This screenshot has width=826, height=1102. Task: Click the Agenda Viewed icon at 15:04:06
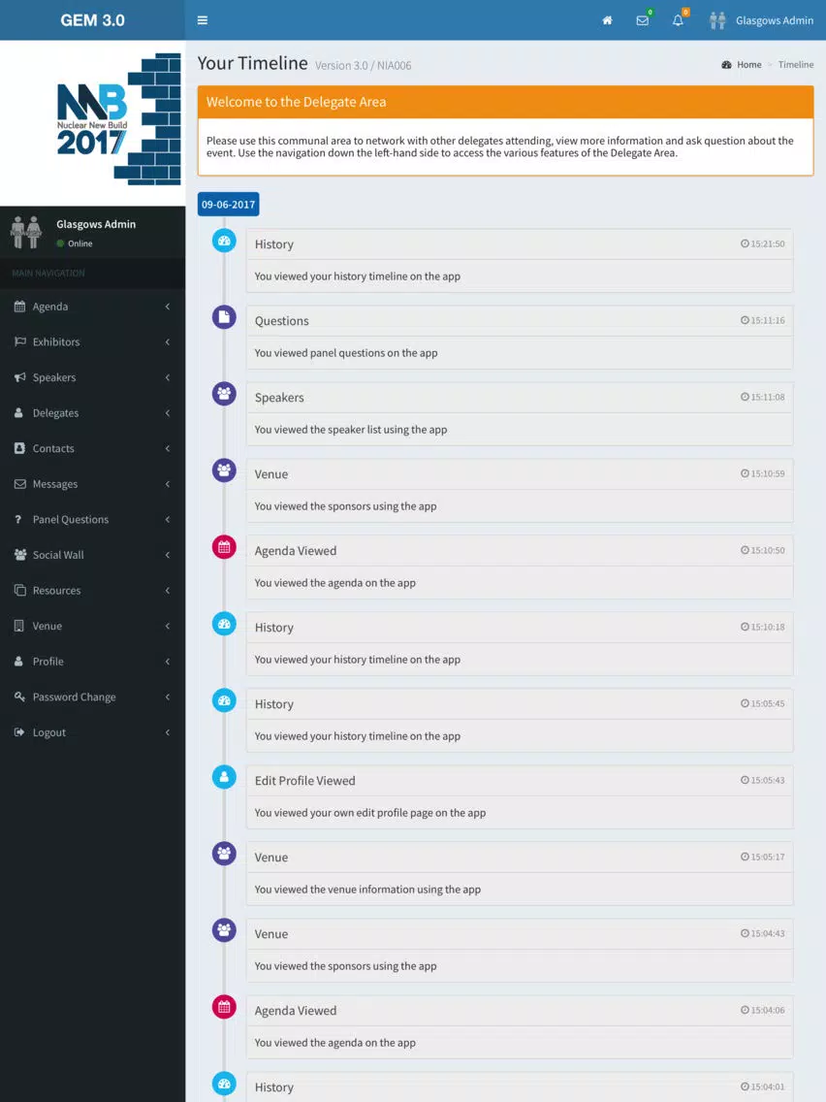pos(224,1006)
